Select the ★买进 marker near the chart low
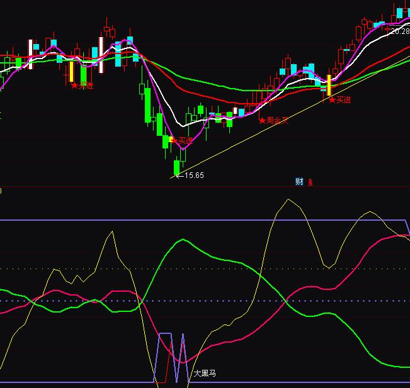Viewport: 410px width, 388px height. (182, 140)
